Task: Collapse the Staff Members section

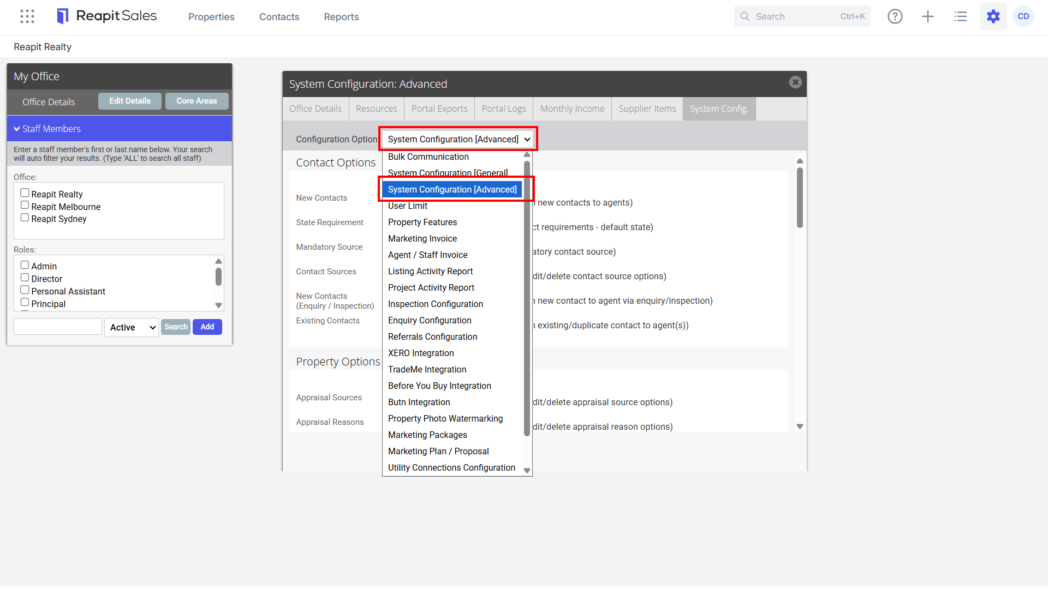Action: tap(120, 129)
